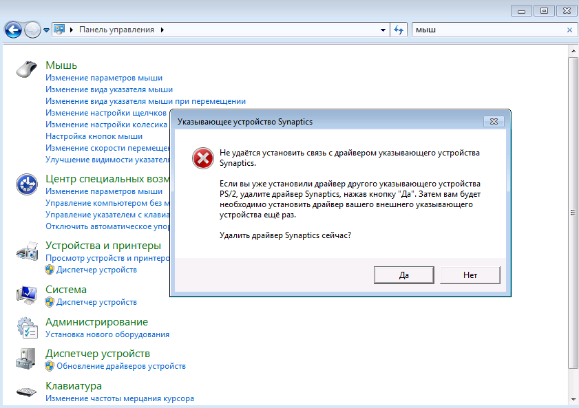
Task: Open Изменение настройки колесика link
Action: click(x=106, y=125)
